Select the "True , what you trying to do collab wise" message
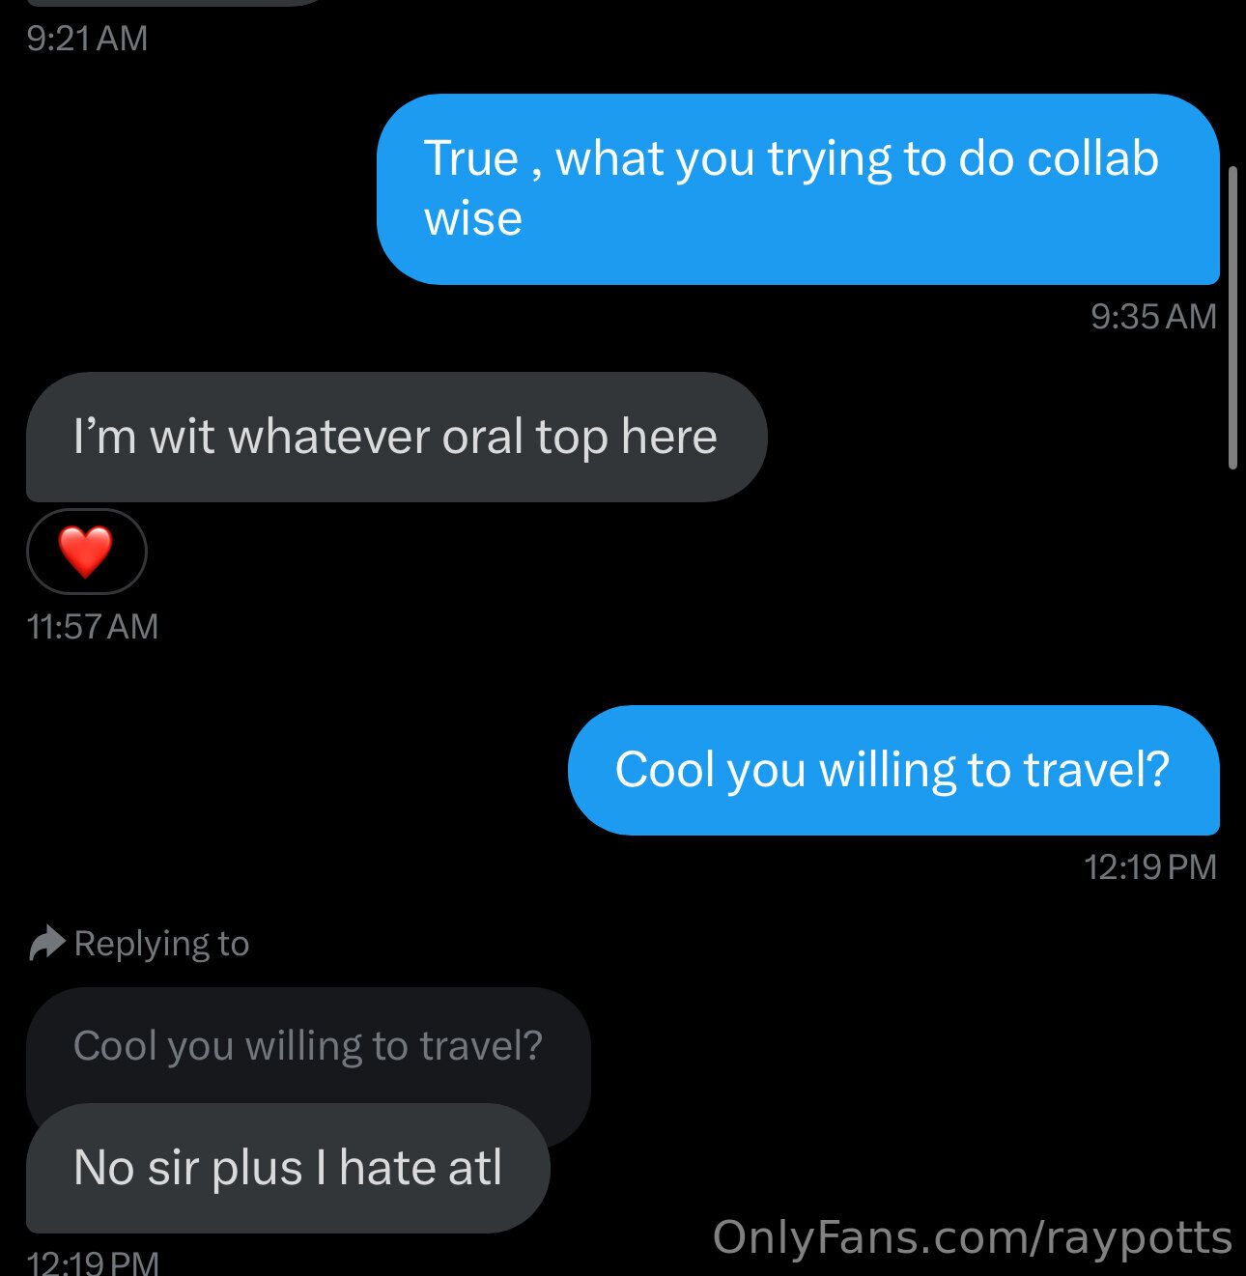 [x=797, y=188]
